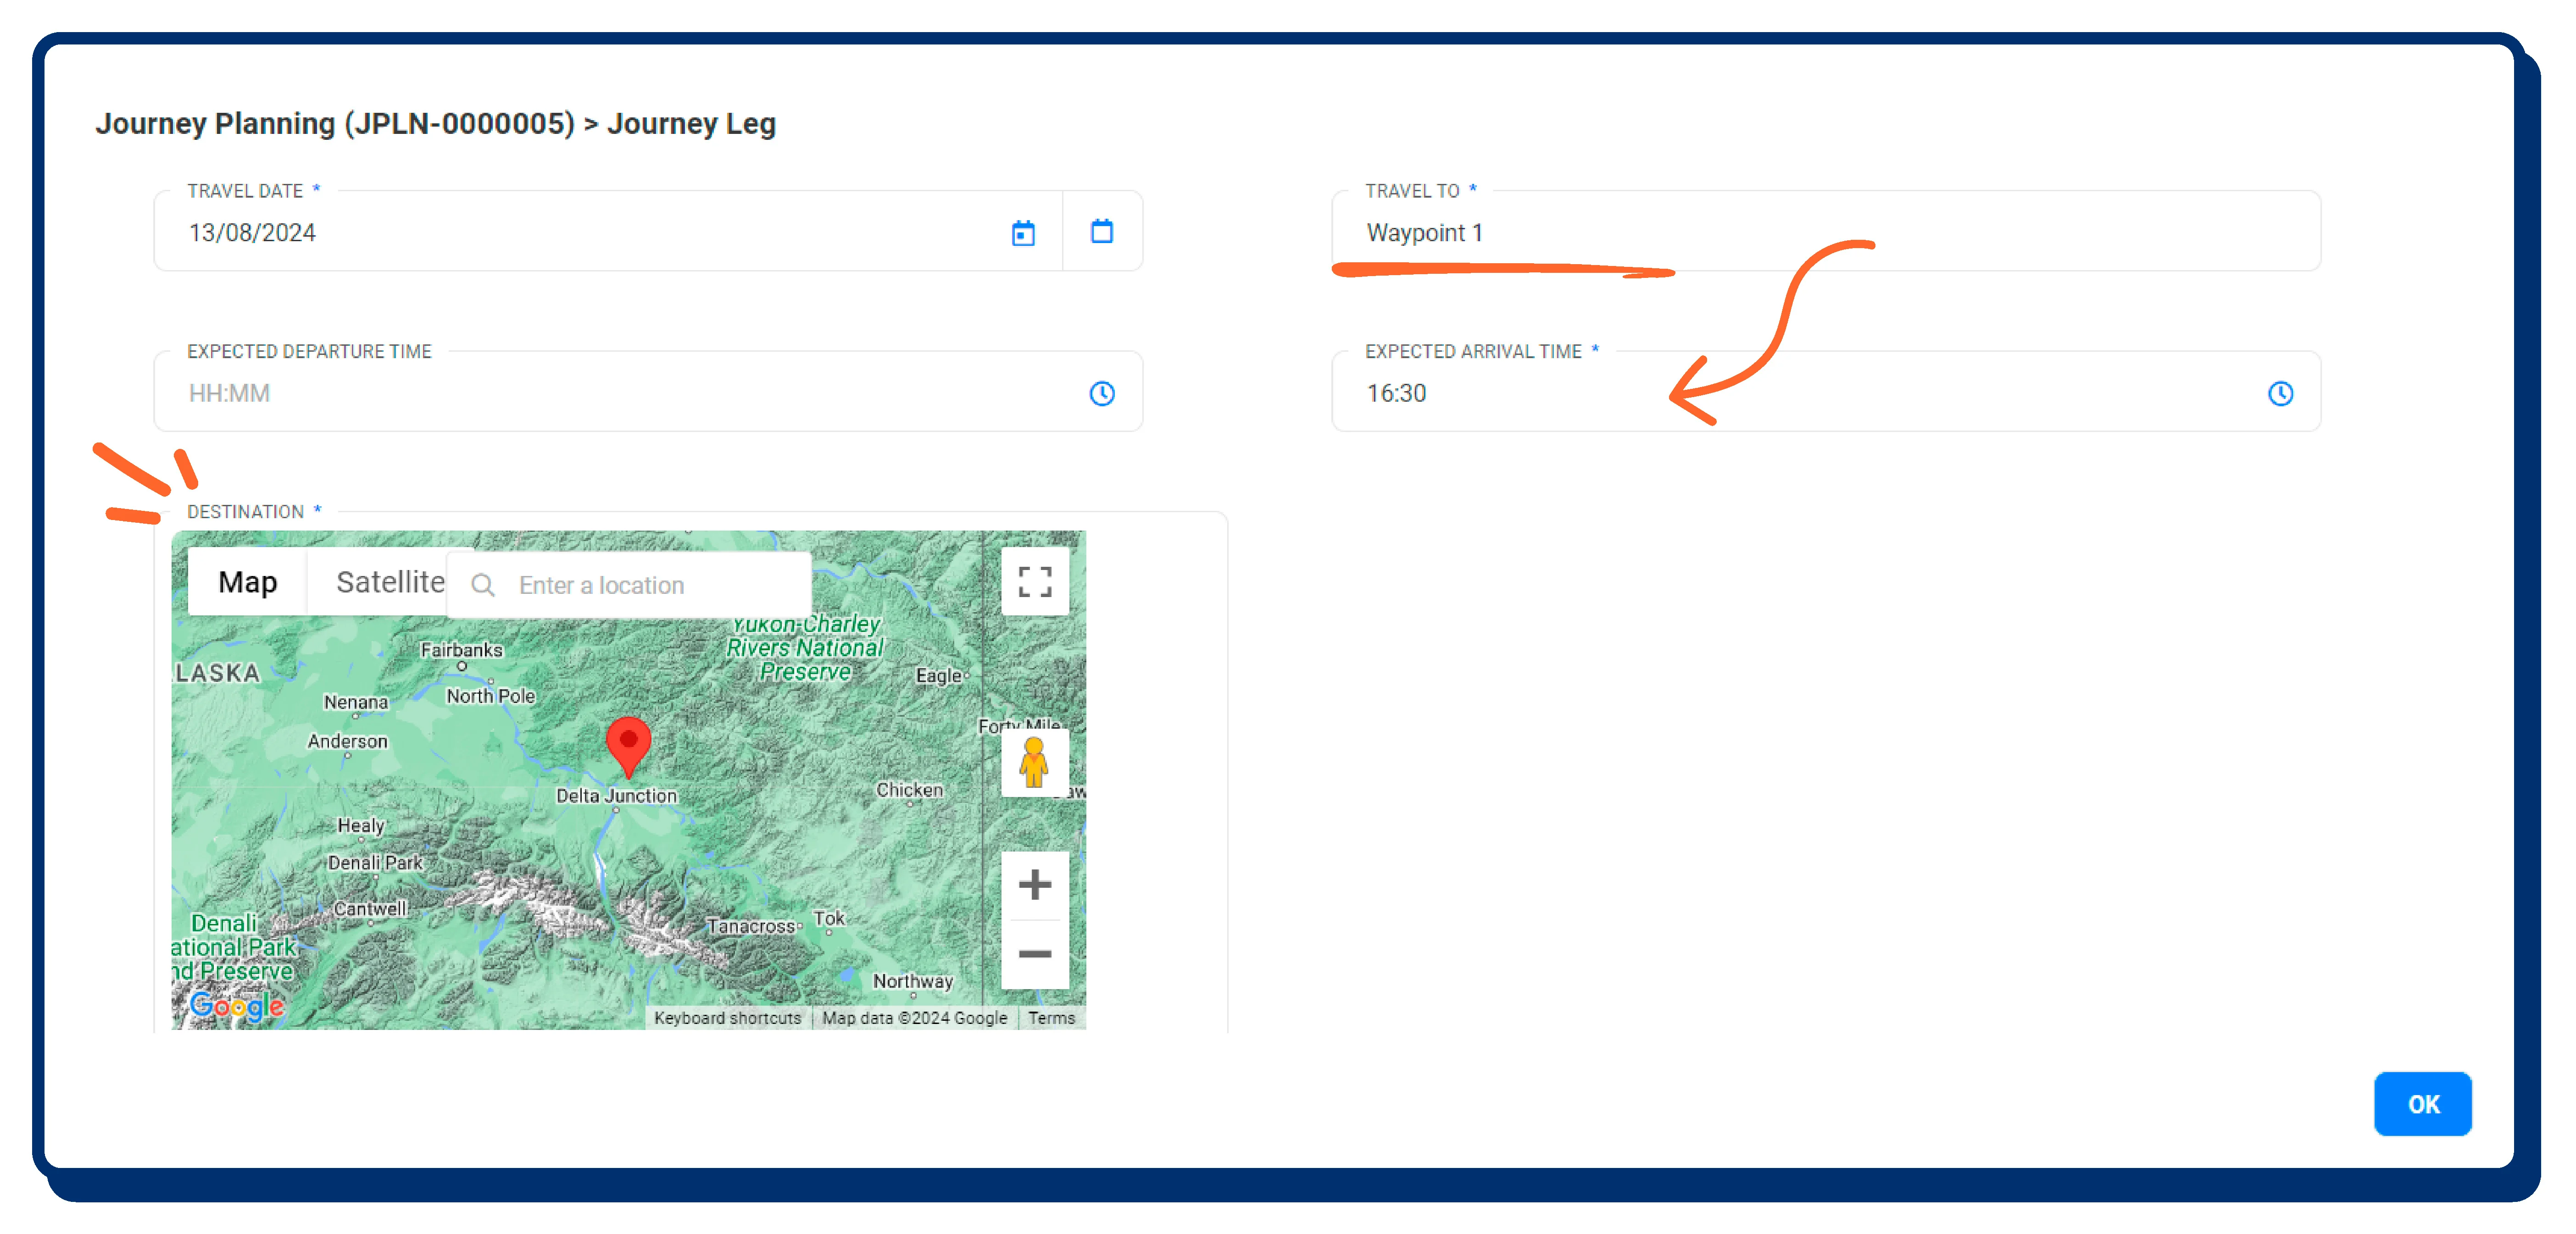Toggle the map fullscreen view
This screenshot has height=1234, width=2576.
(x=1034, y=581)
